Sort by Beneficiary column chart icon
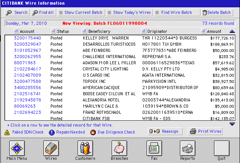The width and height of the screenshot is (240, 163). tap(85, 31)
